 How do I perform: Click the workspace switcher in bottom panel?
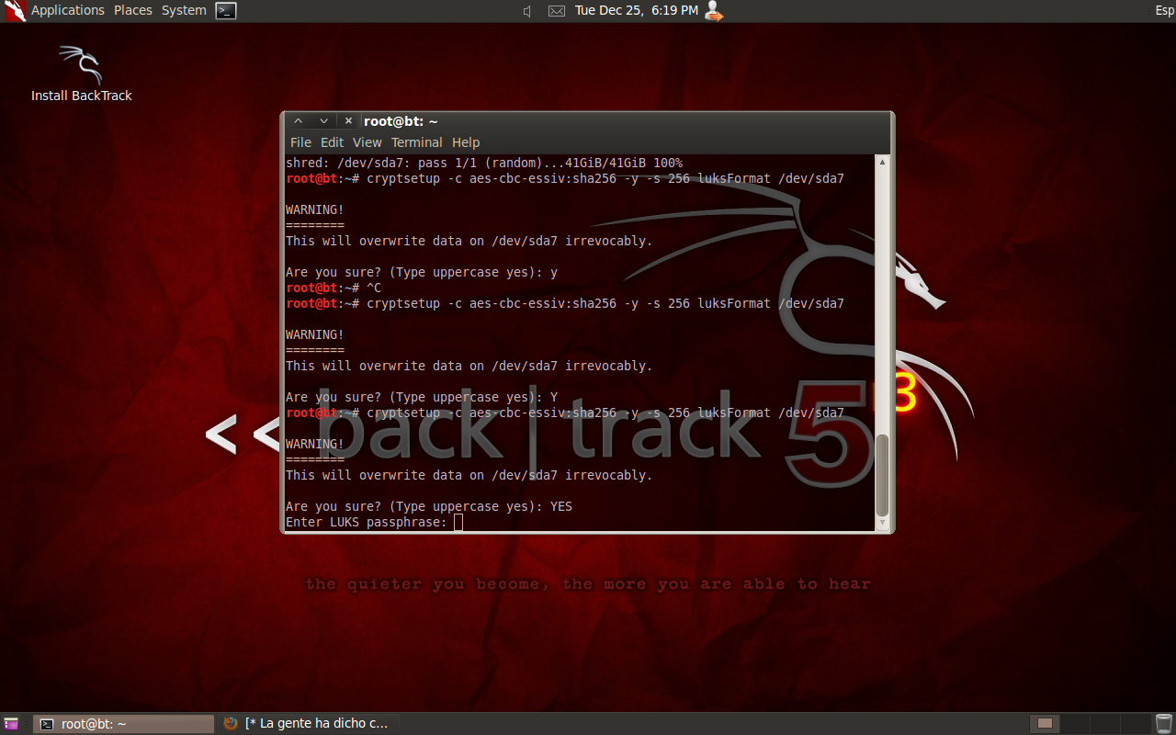(x=1089, y=724)
